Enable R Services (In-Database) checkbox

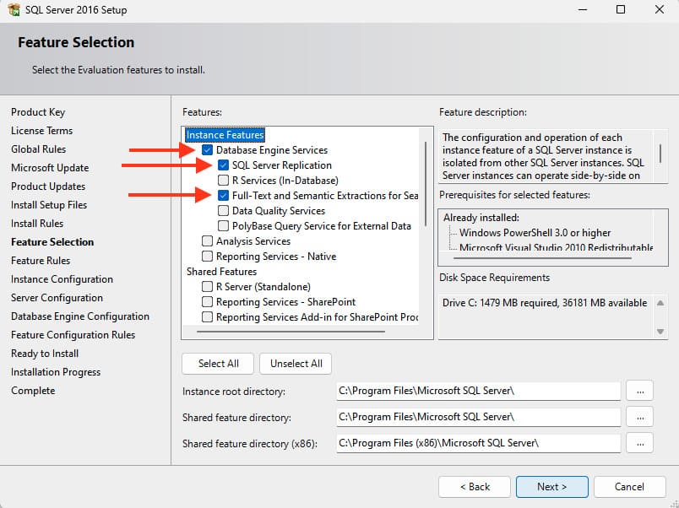pyautogui.click(x=223, y=181)
